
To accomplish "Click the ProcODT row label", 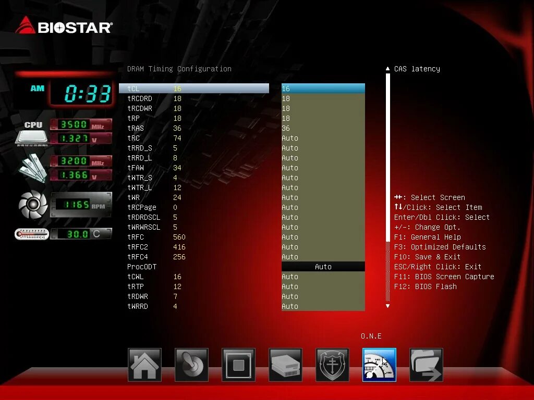I will tap(142, 267).
